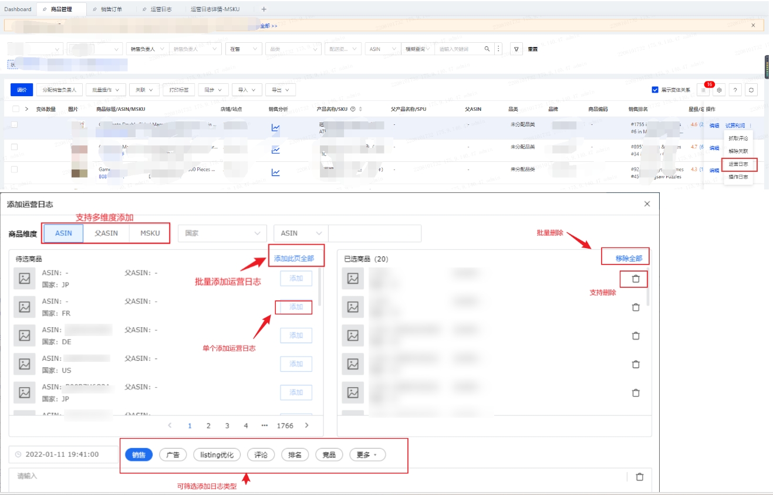Switch to the 运营日志详情-MSKU tab
The height and width of the screenshot is (495, 773).
pos(215,9)
